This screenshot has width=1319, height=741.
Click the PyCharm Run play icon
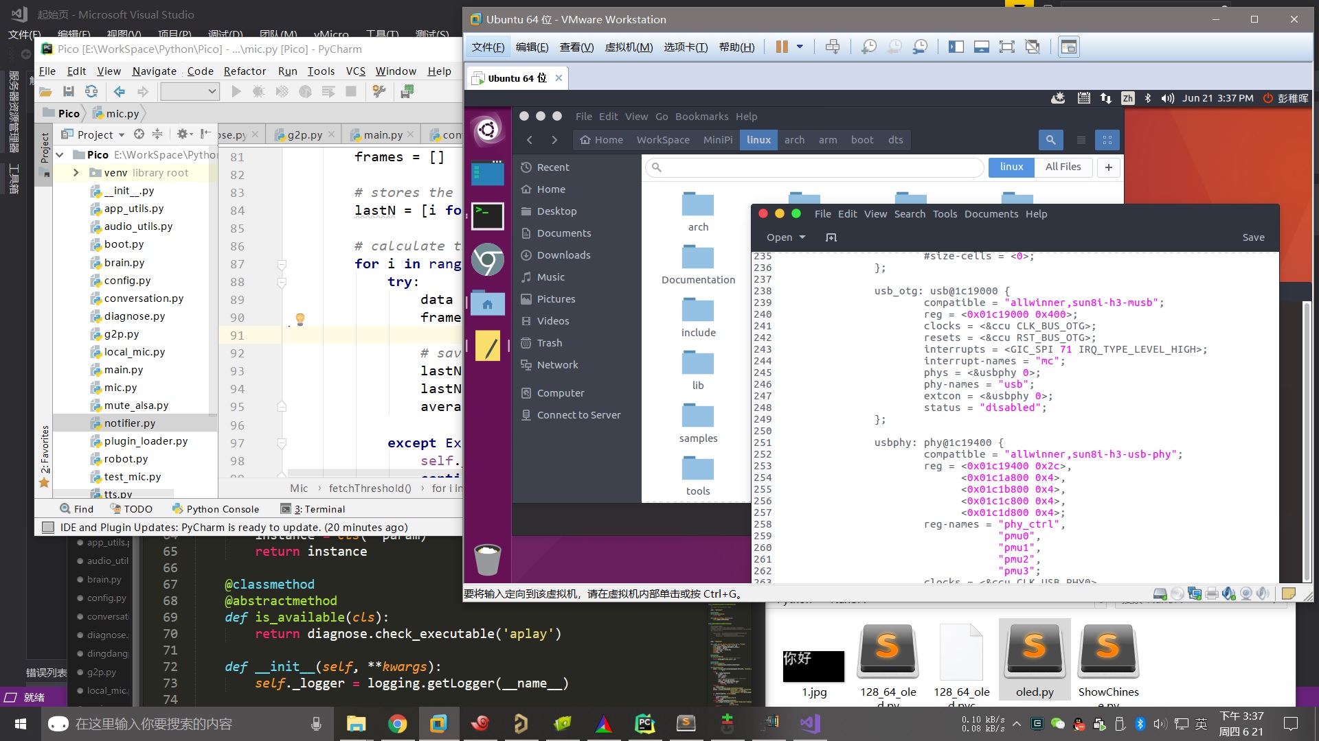[236, 91]
